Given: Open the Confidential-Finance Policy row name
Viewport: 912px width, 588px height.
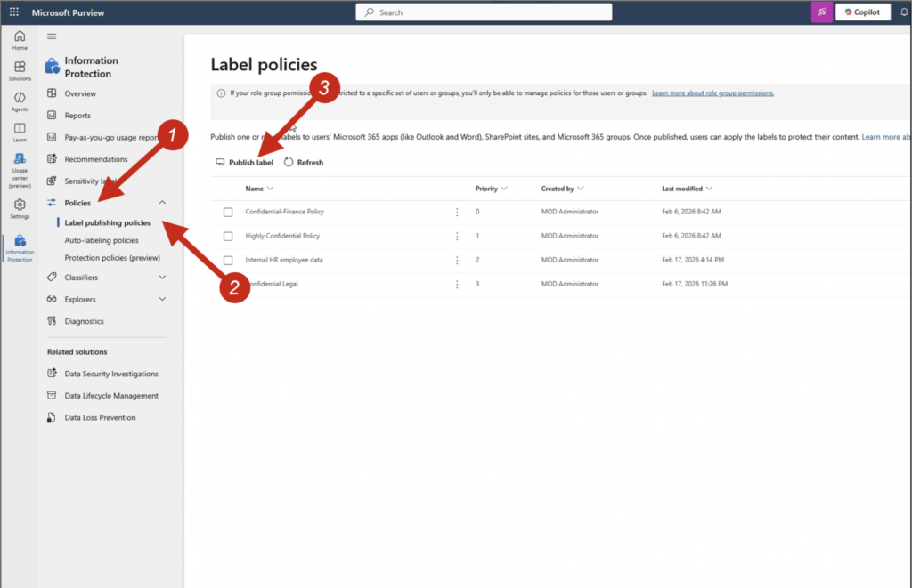Looking at the screenshot, I should coord(284,212).
